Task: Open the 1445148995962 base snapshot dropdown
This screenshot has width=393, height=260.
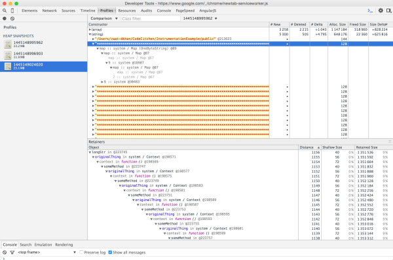Action: (x=200, y=18)
